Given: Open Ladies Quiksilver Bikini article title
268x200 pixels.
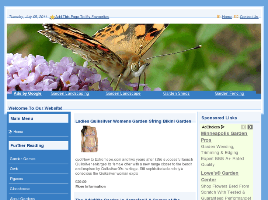Looking at the screenshot, I should point(133,121).
